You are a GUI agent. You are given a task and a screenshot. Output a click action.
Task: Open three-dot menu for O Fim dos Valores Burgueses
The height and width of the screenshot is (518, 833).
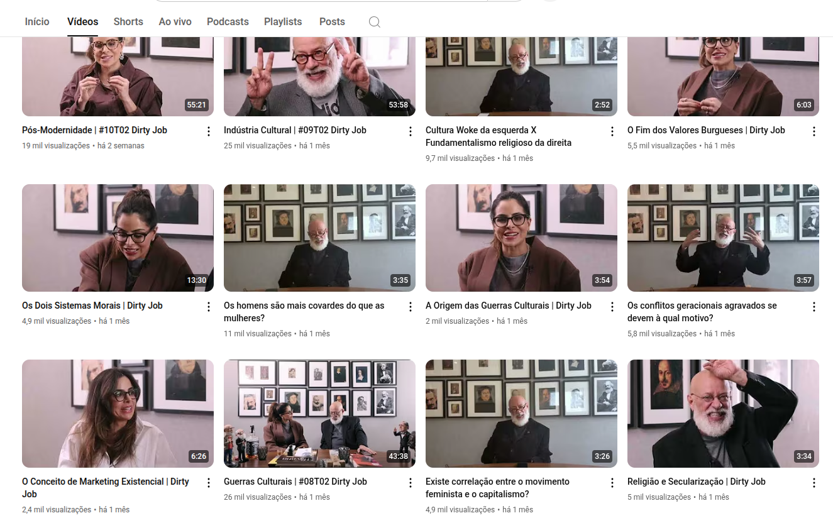(814, 131)
